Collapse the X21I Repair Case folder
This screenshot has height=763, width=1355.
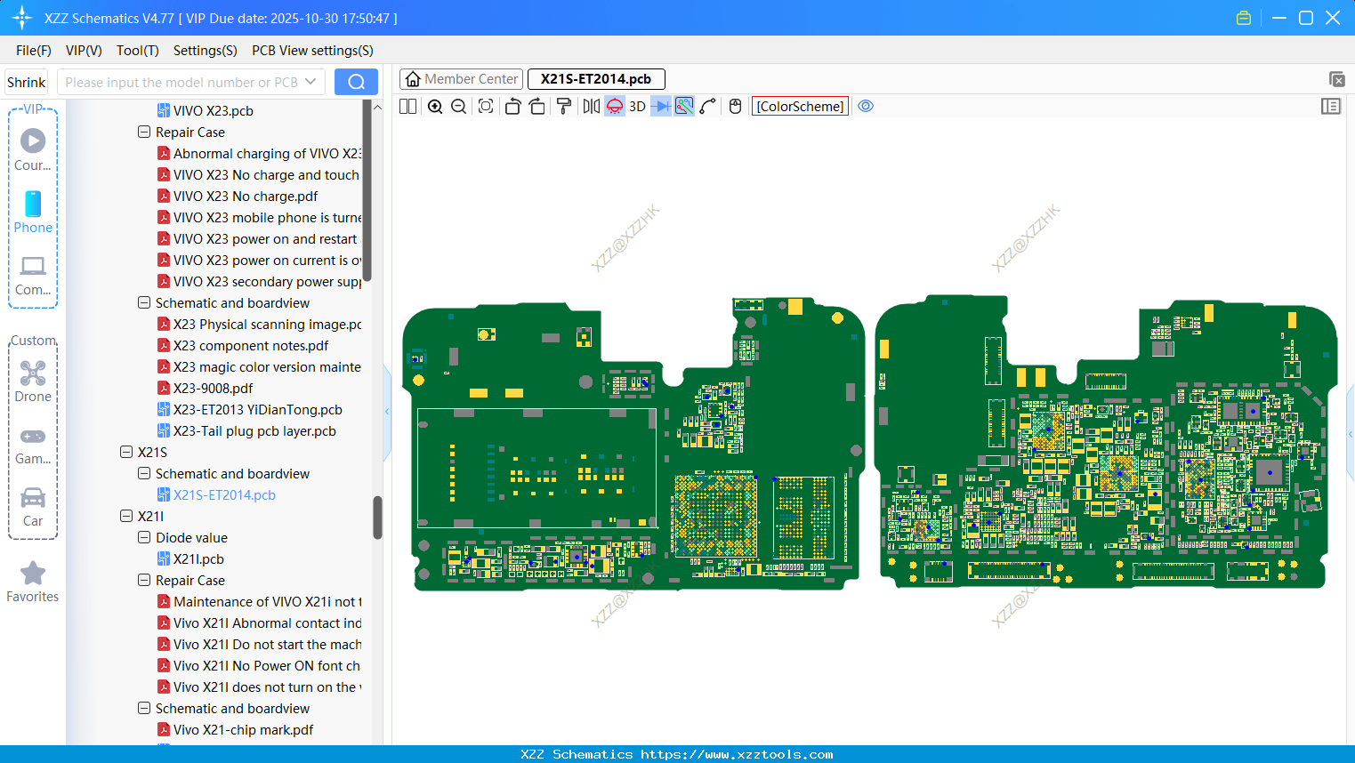tap(144, 580)
